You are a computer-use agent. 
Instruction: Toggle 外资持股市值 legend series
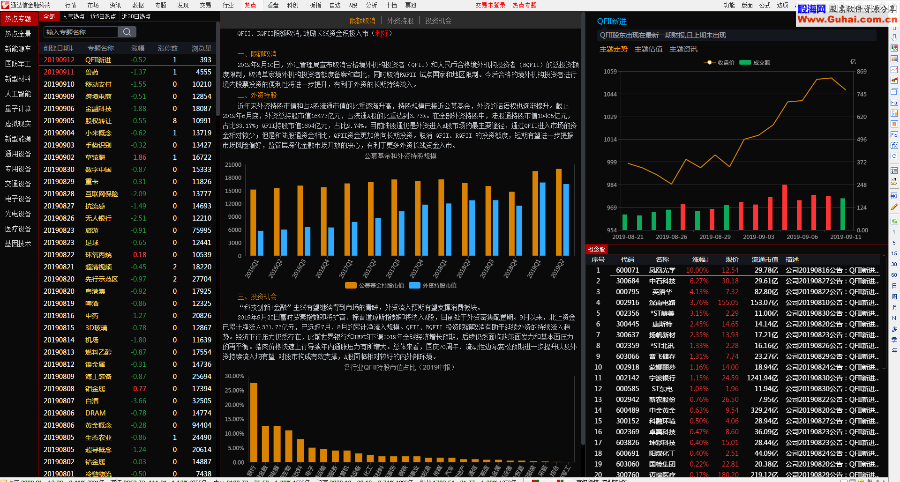[x=433, y=285]
